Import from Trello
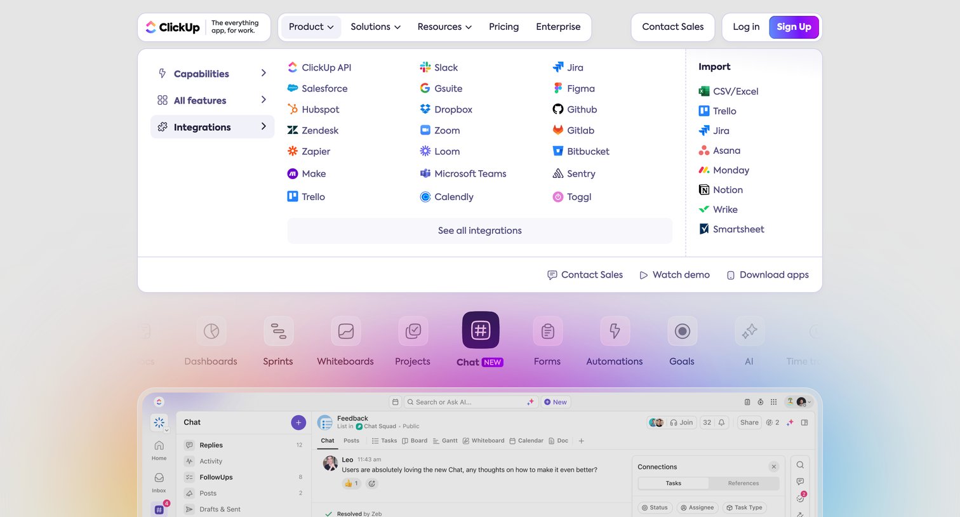Screen dimensions: 960x517 [717, 111]
